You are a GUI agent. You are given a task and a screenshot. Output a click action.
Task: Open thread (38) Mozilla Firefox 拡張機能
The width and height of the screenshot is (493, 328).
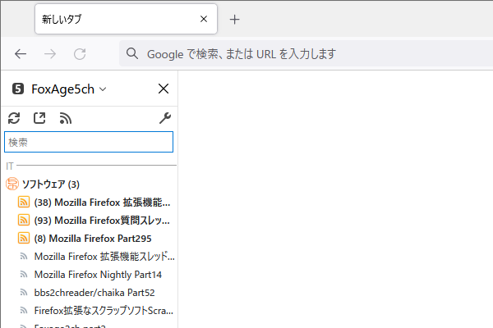tap(102, 203)
